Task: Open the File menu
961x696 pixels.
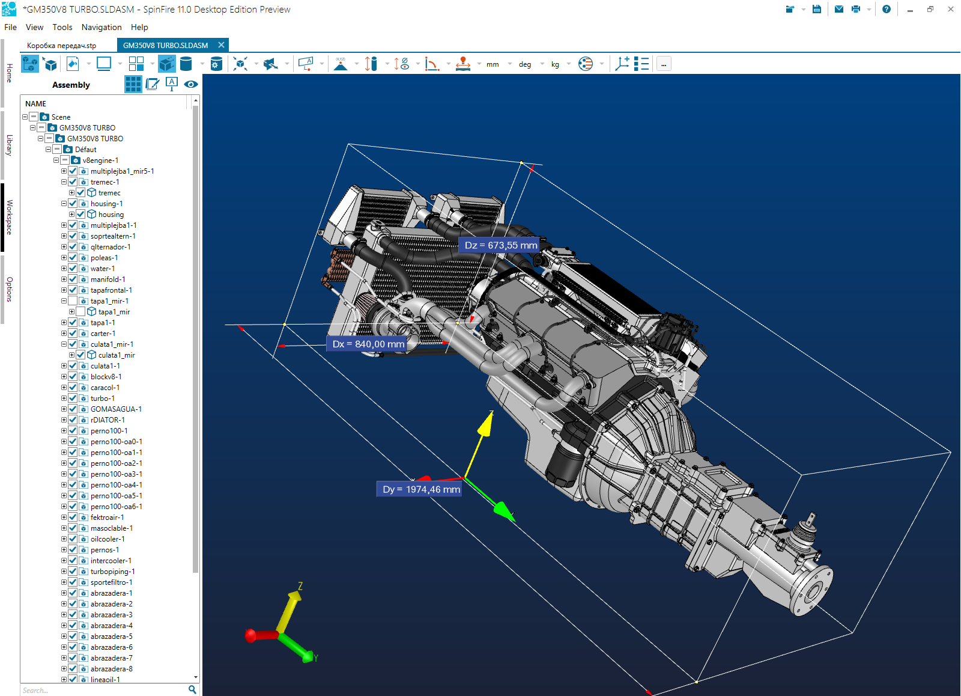Action: [x=10, y=27]
